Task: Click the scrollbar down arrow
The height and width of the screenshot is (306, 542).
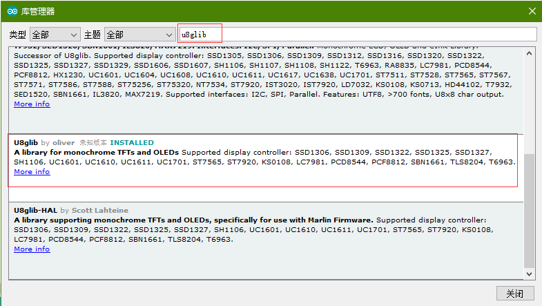Action: pyautogui.click(x=529, y=274)
